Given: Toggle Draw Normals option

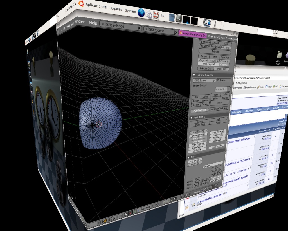Looking at the screenshot, I should [x=198, y=135].
